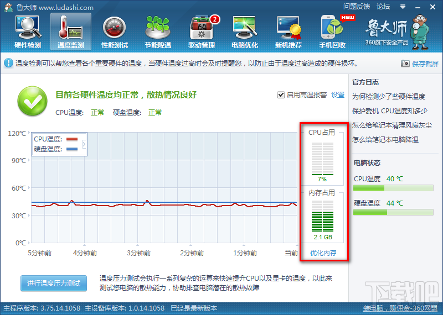Click the 硬盘温度 green progress bar

(x=393, y=212)
